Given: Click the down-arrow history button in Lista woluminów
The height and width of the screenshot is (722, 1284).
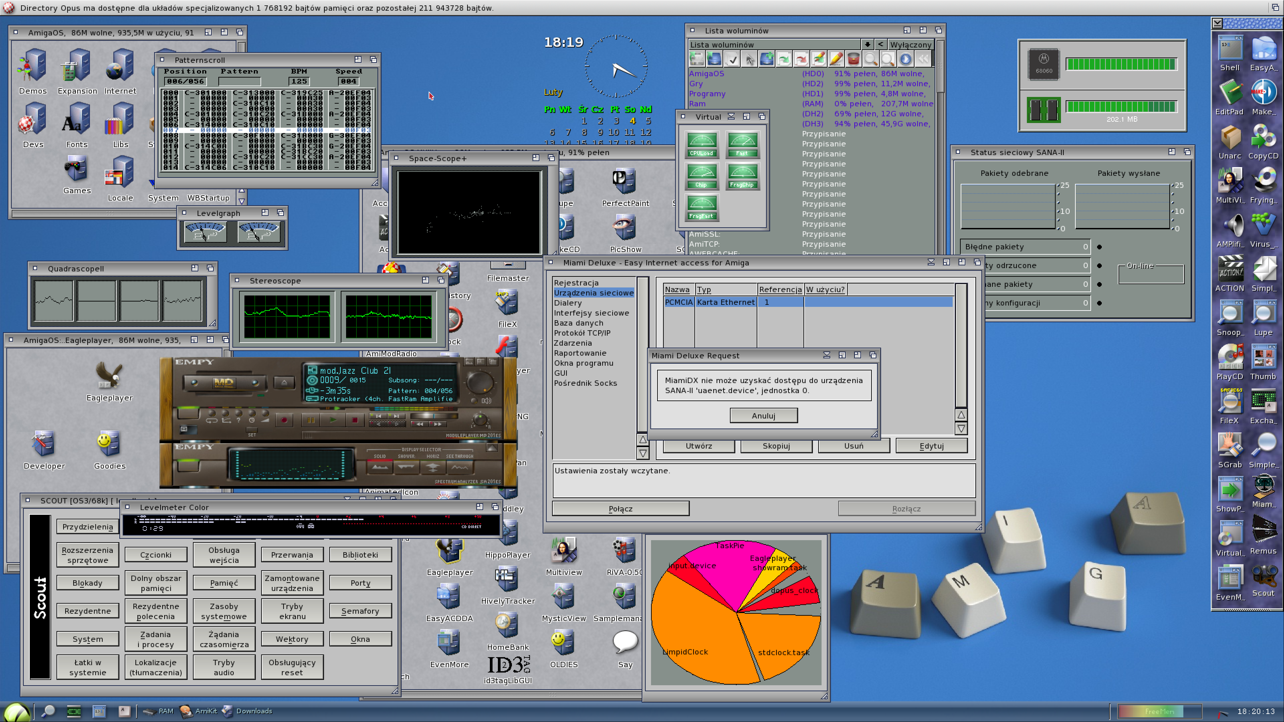Looking at the screenshot, I should point(867,44).
